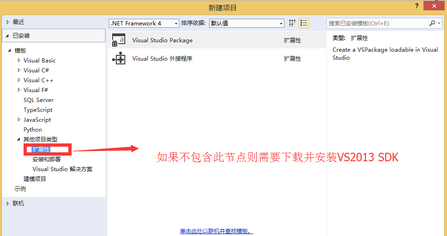The image size is (447, 236).
Task: Collapse the 模板 tree node
Action: pyautogui.click(x=10, y=51)
